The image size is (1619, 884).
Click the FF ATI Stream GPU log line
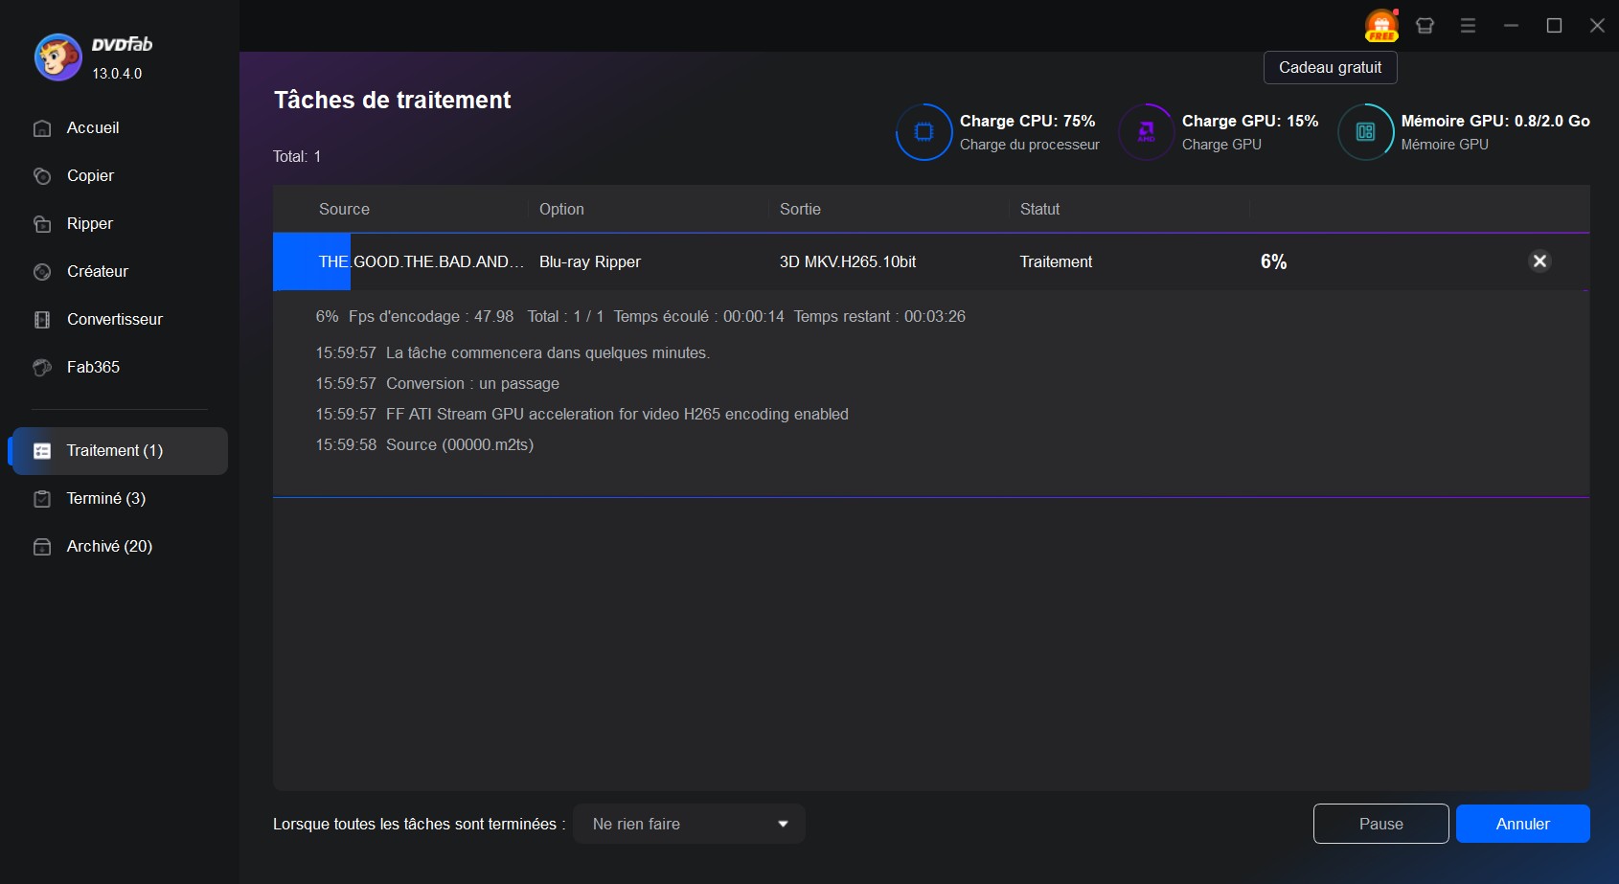click(x=581, y=415)
